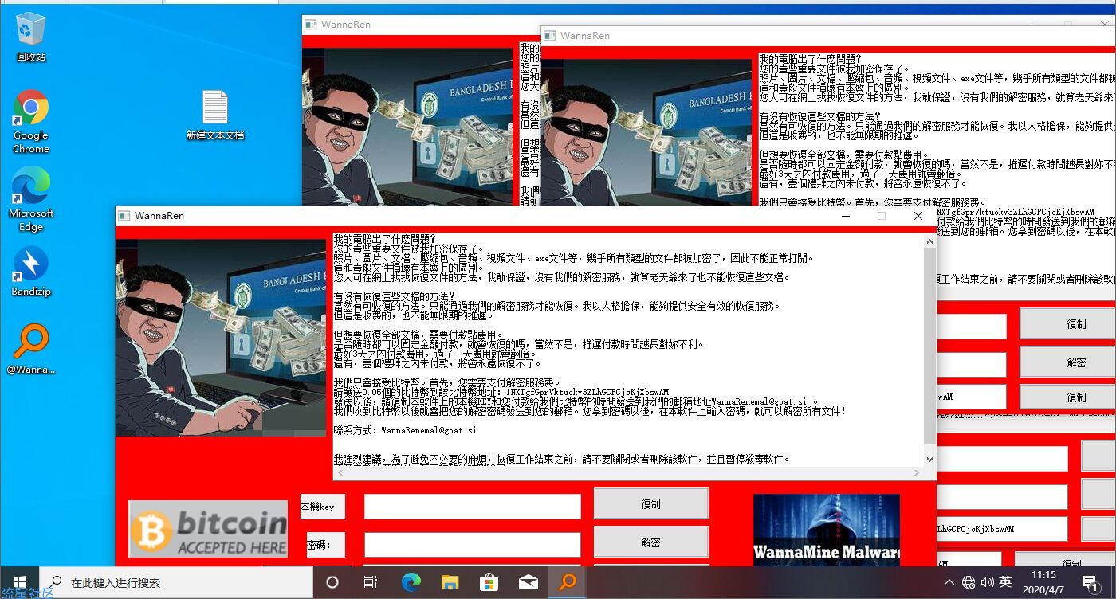This screenshot has width=1116, height=599.
Task: Click the second WannaRen window title bar
Action: tap(829, 36)
